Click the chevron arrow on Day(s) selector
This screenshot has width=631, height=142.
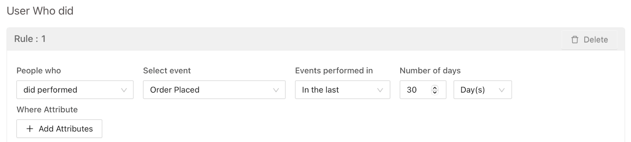coord(502,90)
